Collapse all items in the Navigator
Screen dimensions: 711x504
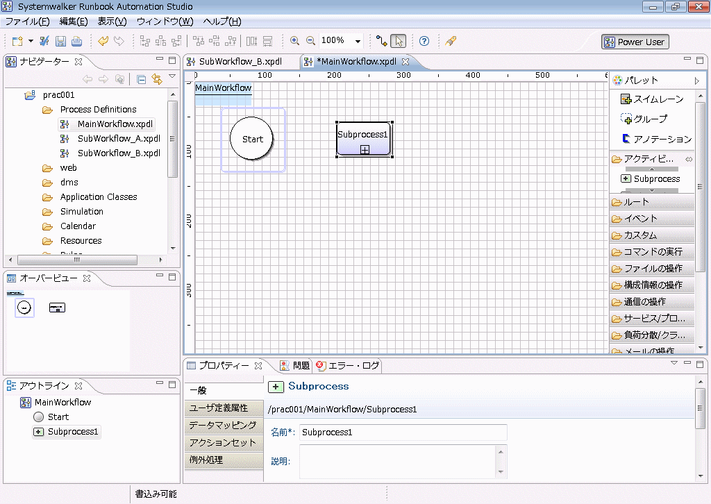click(142, 80)
